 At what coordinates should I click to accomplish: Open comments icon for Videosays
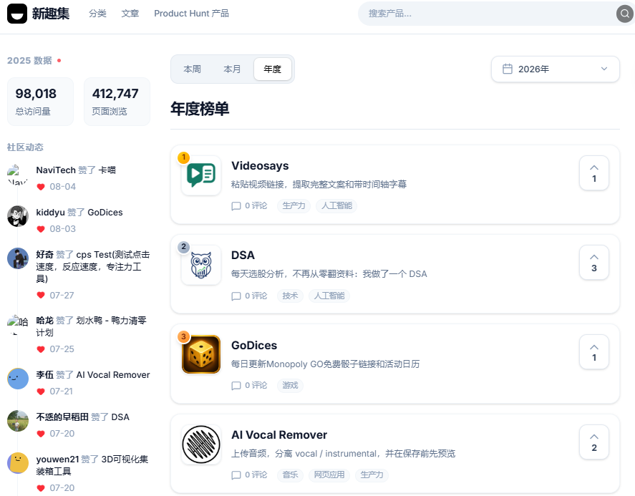point(236,206)
